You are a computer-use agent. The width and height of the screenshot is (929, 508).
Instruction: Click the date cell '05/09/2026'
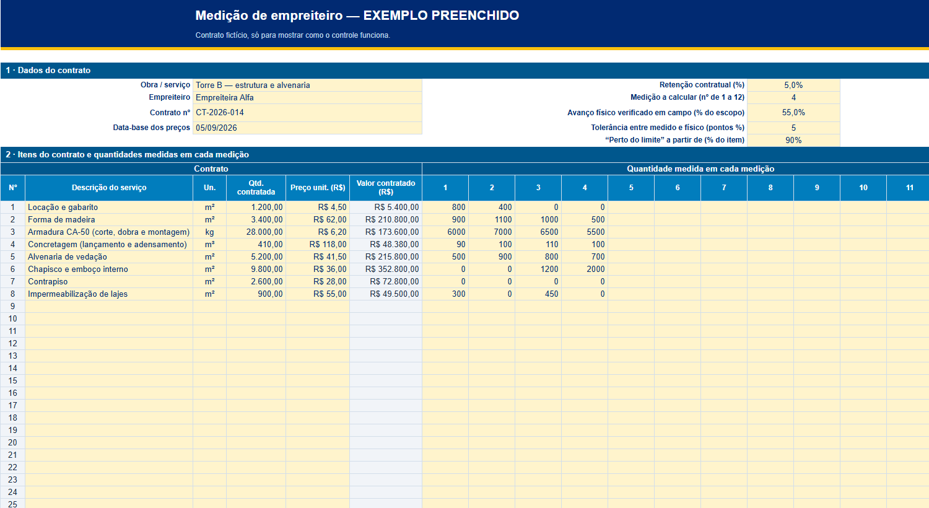click(307, 128)
